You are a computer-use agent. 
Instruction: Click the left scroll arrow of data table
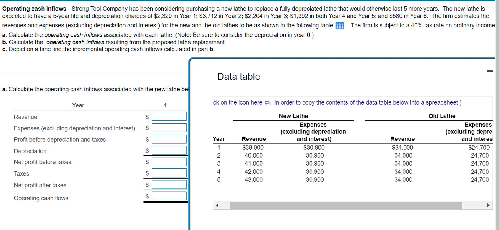[217, 206]
